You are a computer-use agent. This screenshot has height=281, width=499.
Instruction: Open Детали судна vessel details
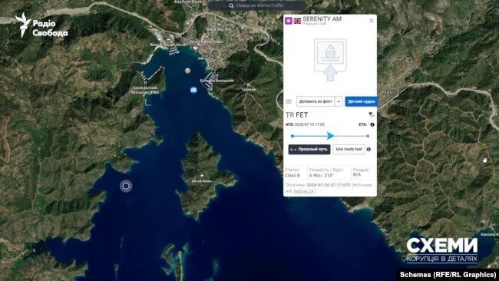click(x=361, y=101)
